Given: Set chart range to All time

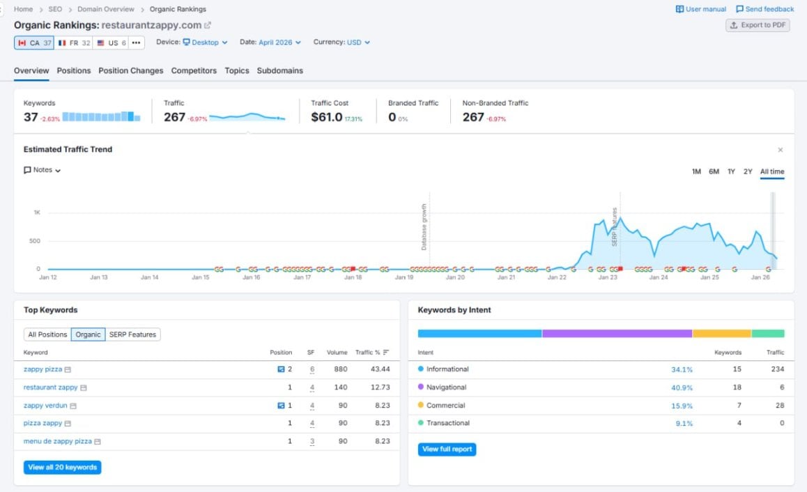Looking at the screenshot, I should click(x=772, y=171).
